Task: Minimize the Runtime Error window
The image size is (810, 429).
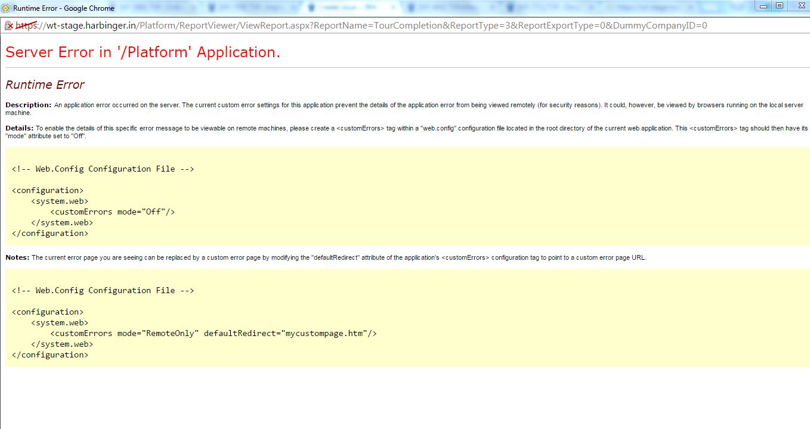Action: coord(763,5)
